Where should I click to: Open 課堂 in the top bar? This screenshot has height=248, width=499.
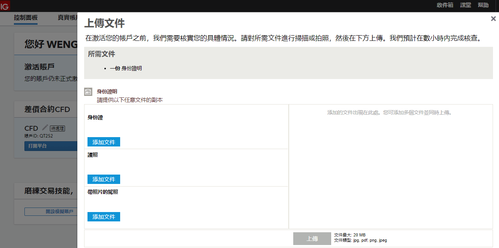tap(466, 5)
